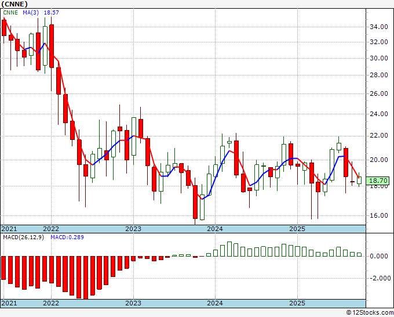Click the last green candlestick near 18.70
The width and height of the screenshot is (394, 317).
359,180
